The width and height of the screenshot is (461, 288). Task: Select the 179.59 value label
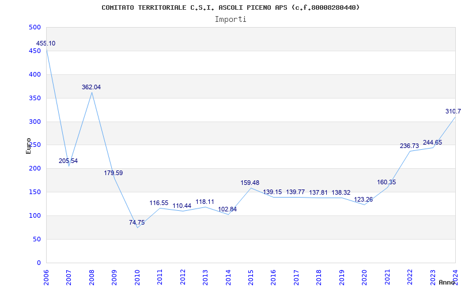[x=113, y=173]
